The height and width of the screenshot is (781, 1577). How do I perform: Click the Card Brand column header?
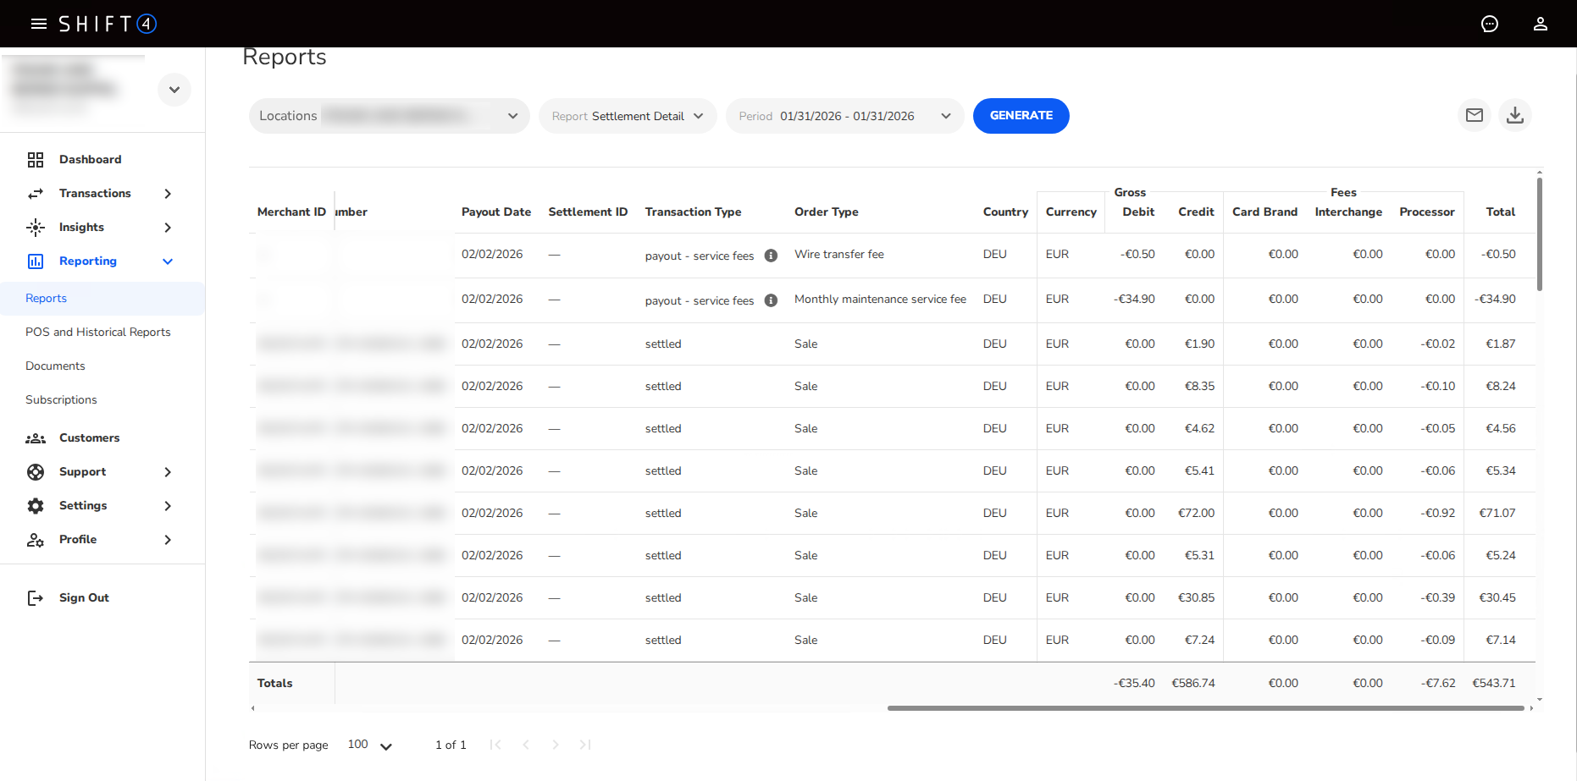pos(1264,212)
